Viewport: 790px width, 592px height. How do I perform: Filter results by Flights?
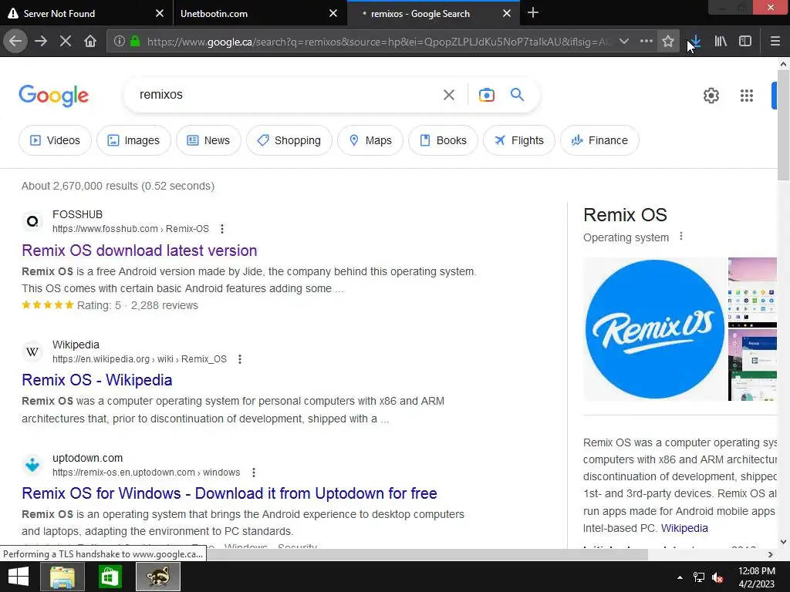click(x=519, y=140)
